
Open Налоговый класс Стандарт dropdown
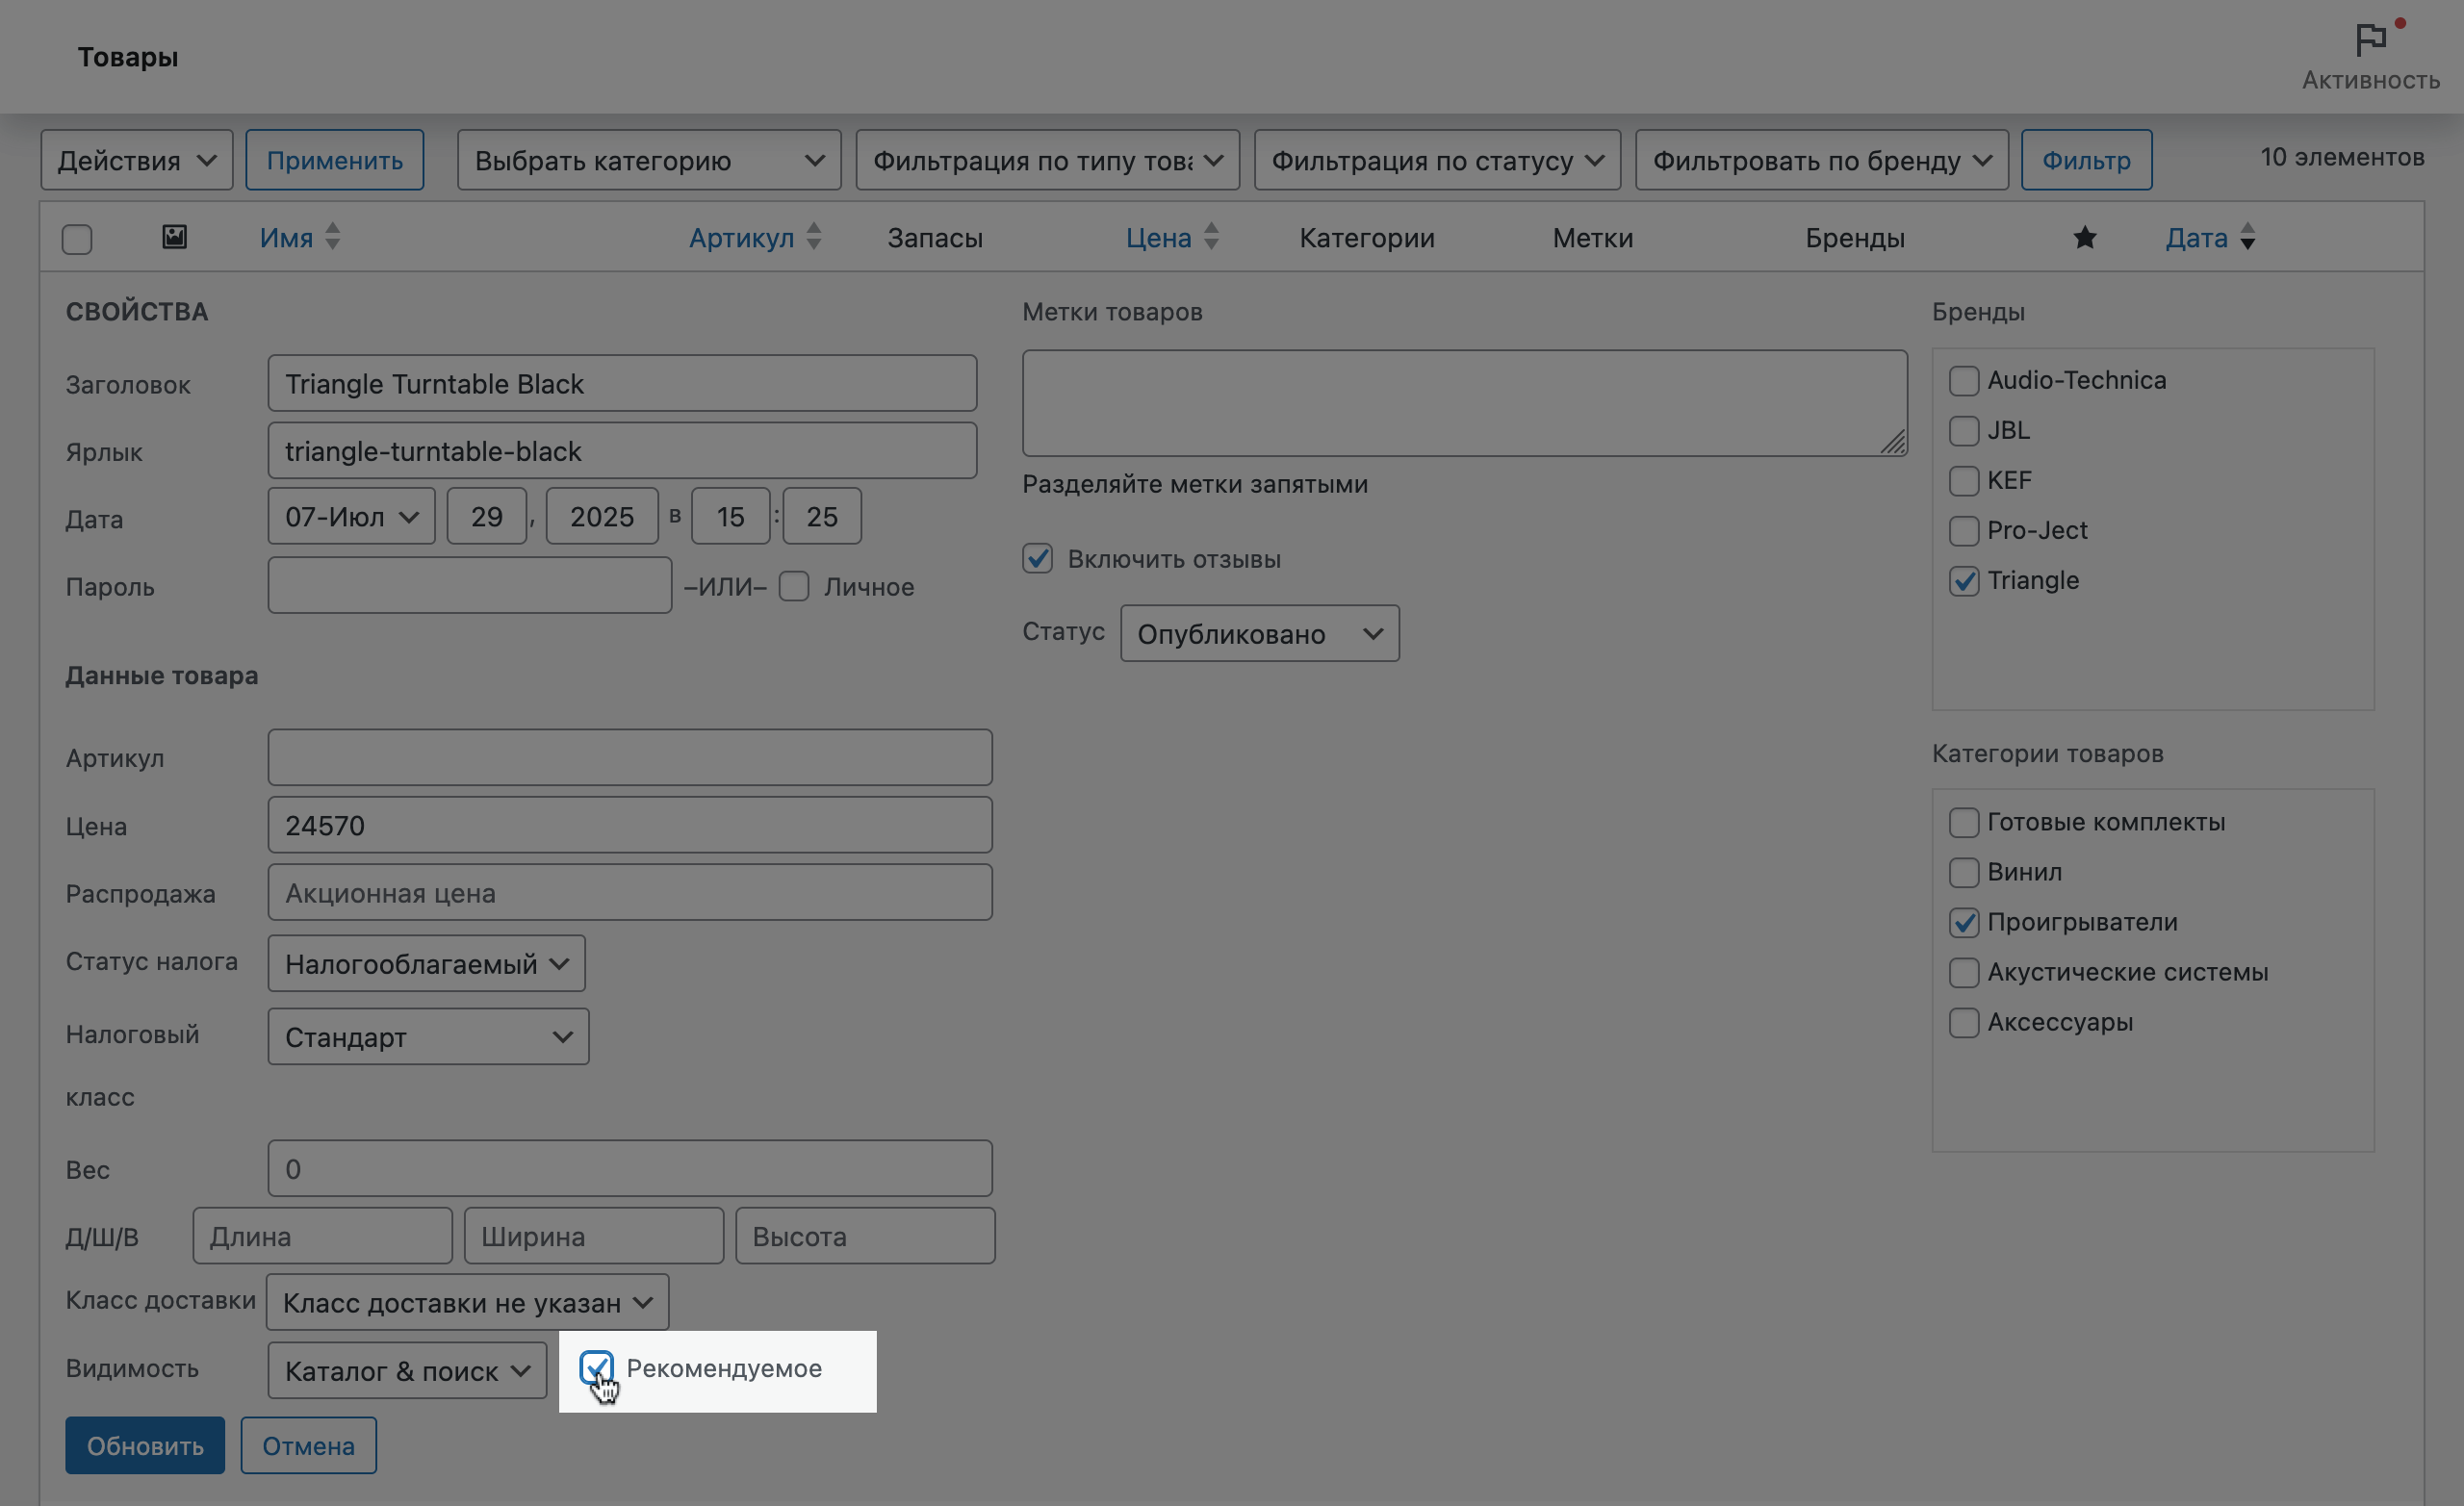(x=428, y=1037)
